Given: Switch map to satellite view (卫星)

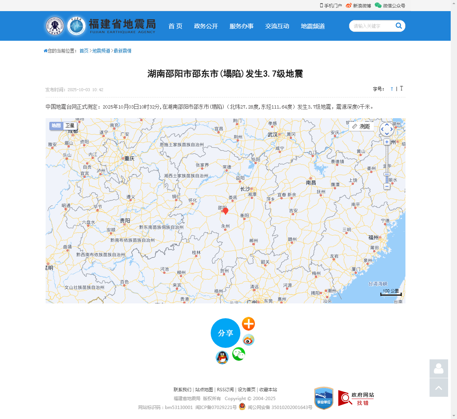Looking at the screenshot, I should (x=70, y=126).
